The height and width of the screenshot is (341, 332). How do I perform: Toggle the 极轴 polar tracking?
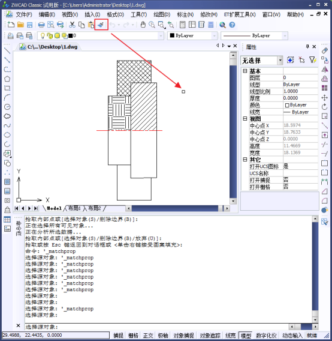pos(163,336)
